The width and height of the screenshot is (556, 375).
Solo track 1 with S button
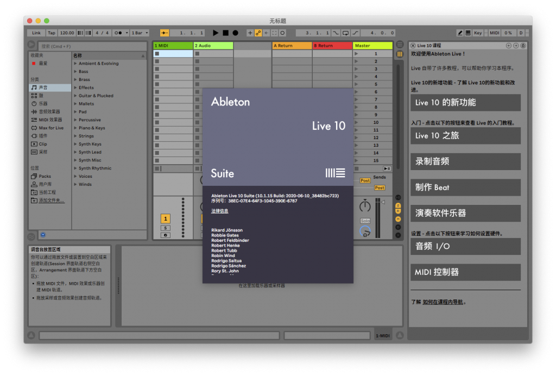click(165, 228)
